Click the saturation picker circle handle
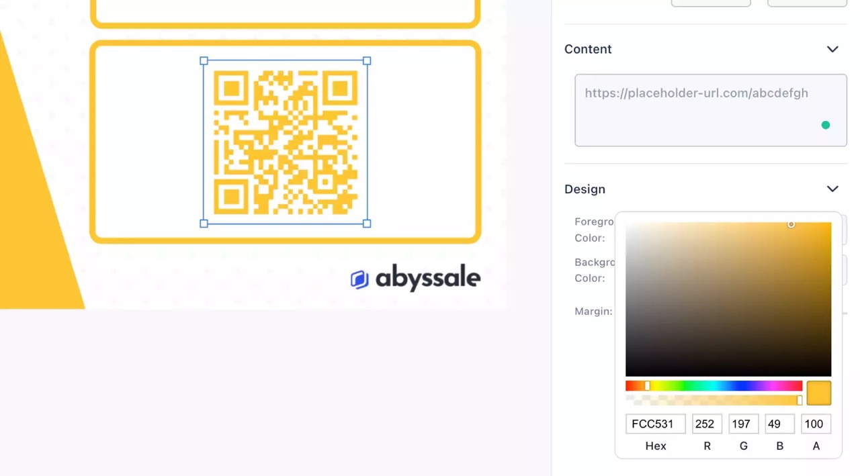The image size is (860, 476). click(x=791, y=224)
